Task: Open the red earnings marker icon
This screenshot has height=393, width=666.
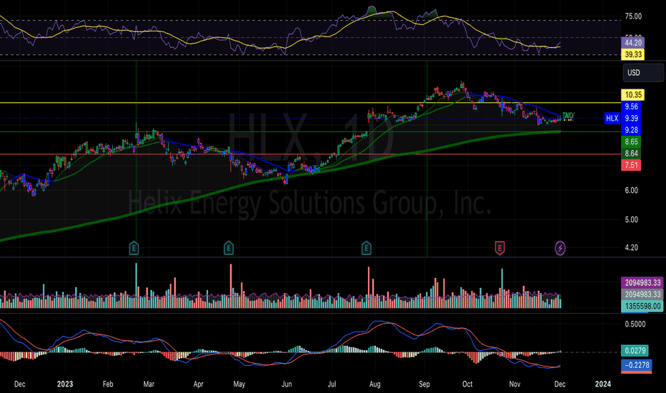Action: click(499, 247)
